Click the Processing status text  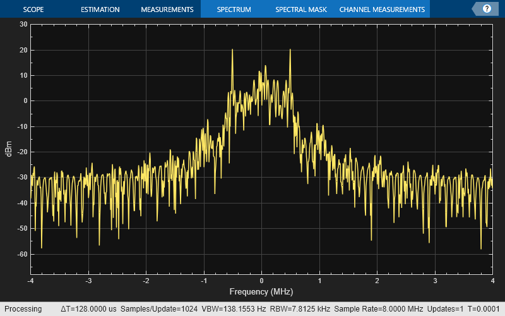coord(23,309)
